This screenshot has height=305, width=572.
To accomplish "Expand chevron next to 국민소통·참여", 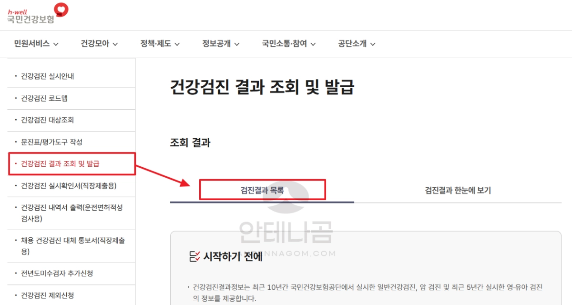I will coord(313,44).
